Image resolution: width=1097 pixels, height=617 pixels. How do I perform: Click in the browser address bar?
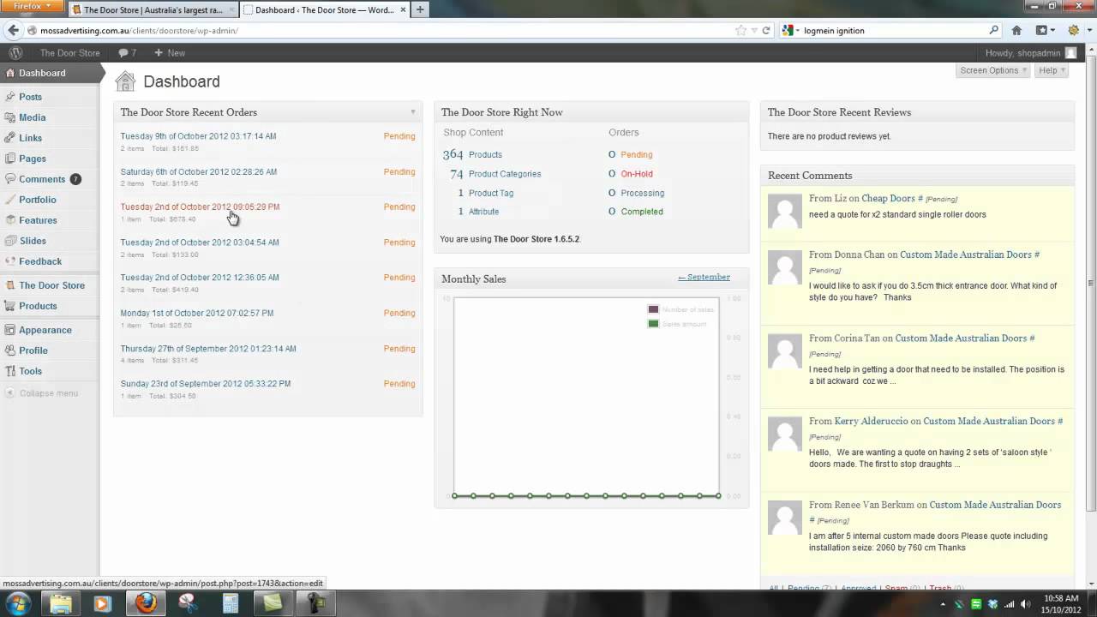(386, 30)
